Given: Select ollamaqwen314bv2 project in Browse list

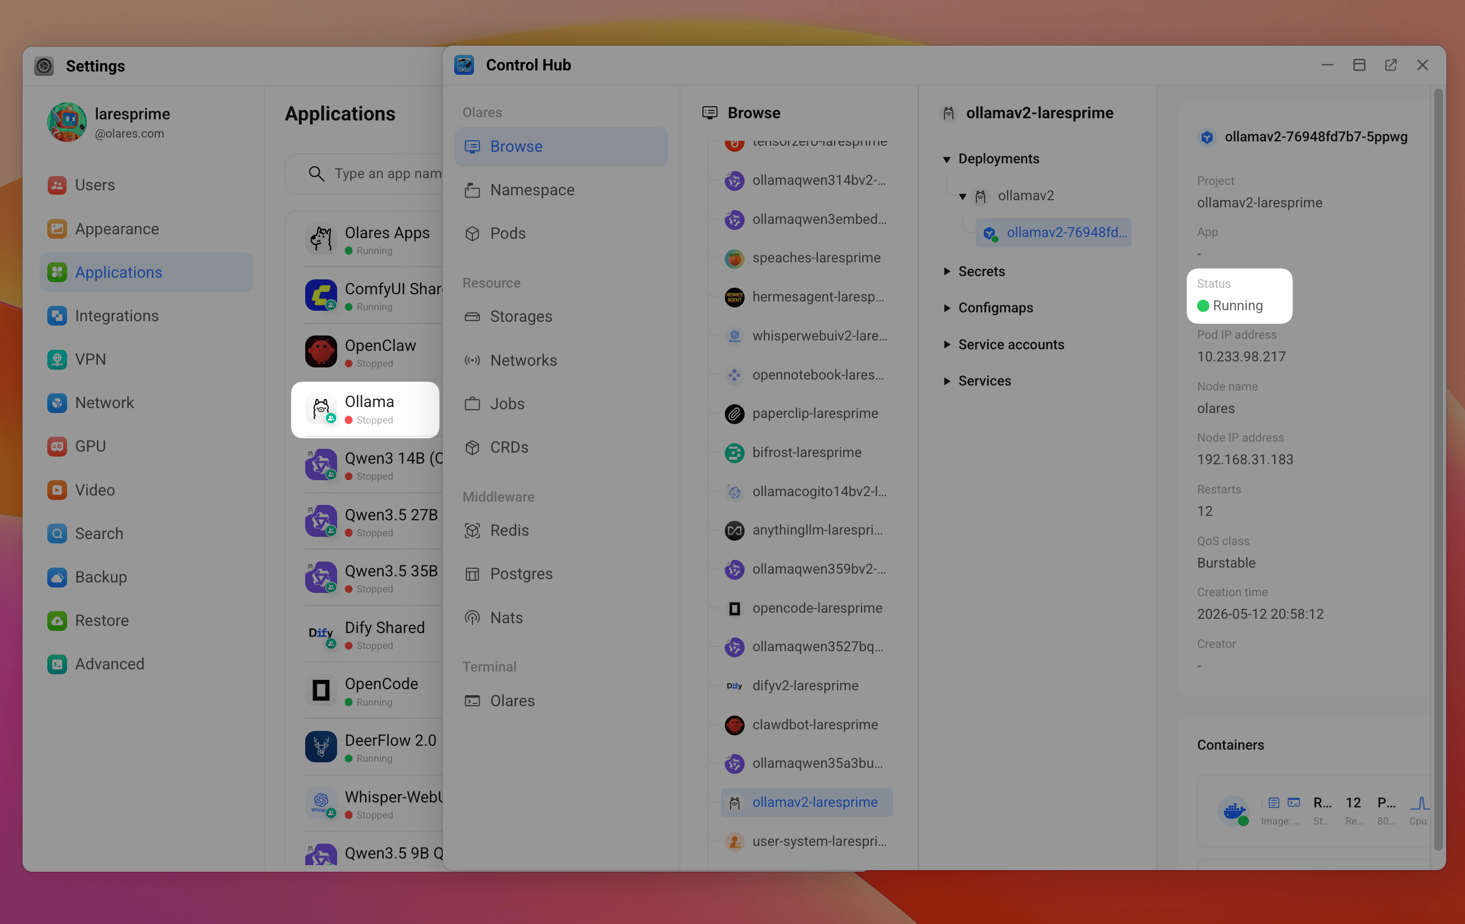Looking at the screenshot, I should tap(806, 180).
